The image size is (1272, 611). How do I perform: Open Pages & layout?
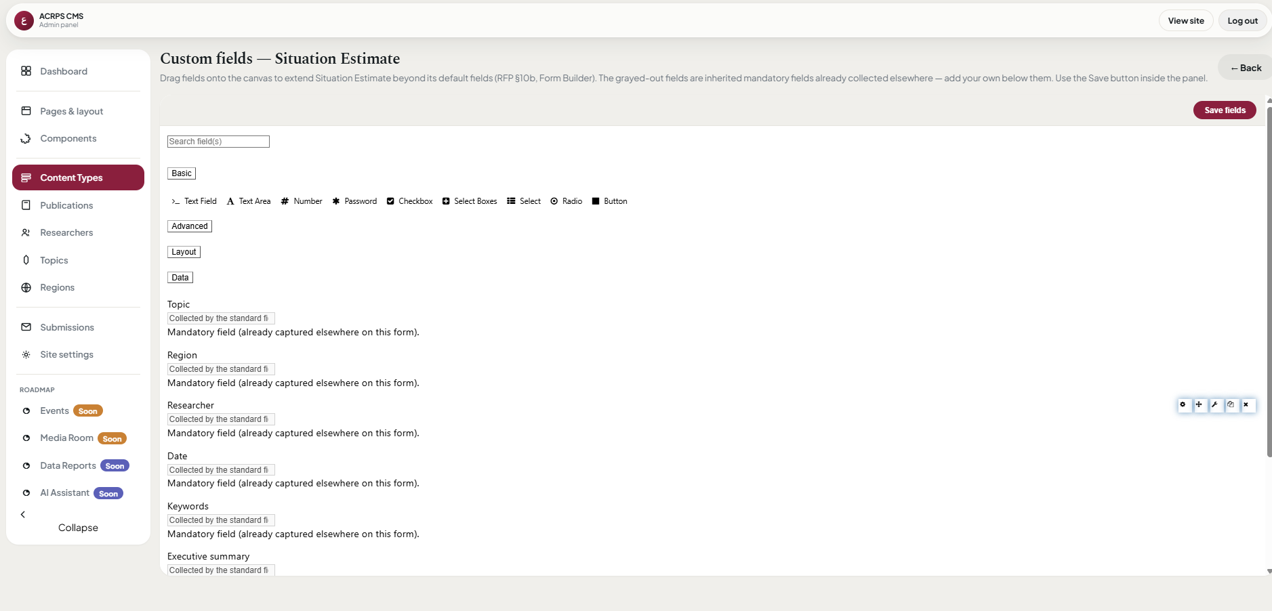click(78, 111)
